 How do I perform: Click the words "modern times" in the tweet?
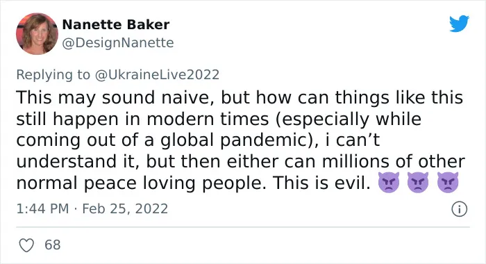click(208, 119)
